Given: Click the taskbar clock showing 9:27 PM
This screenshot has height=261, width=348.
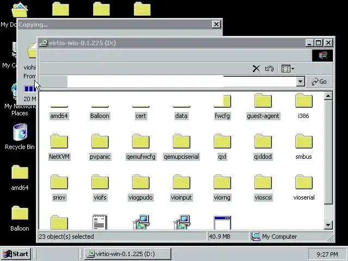Looking at the screenshot, I should (x=327, y=254).
